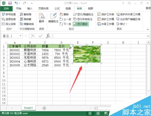The width and height of the screenshot is (151, 116).
Task: Open 信息检索 research tool
Action: click(9, 19)
